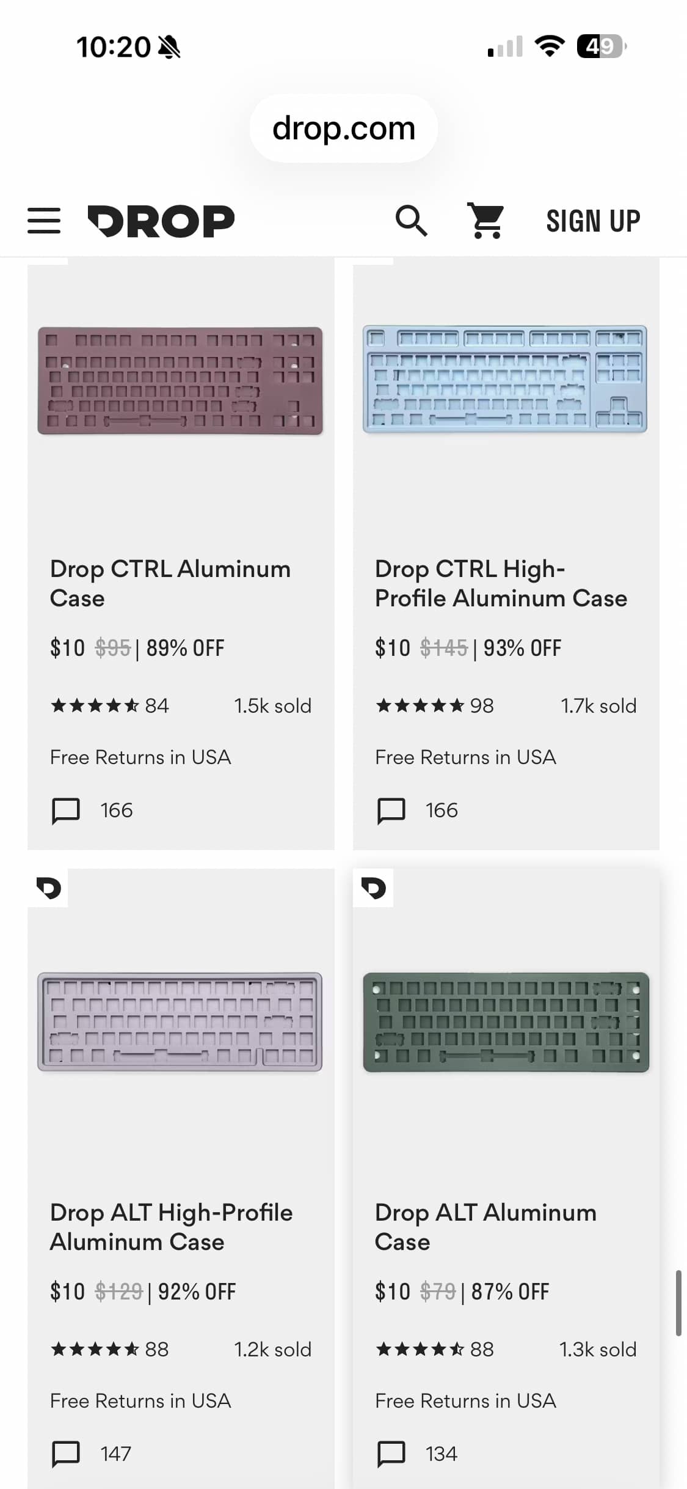The image size is (687, 1489).
Task: Open comments icon on ALT High-Profile Case
Action: click(66, 1454)
